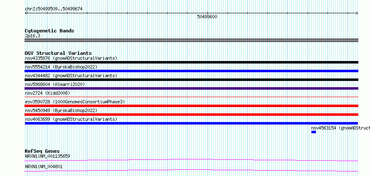Click the nsv2724 (Kidd2008) label

click(x=47, y=93)
